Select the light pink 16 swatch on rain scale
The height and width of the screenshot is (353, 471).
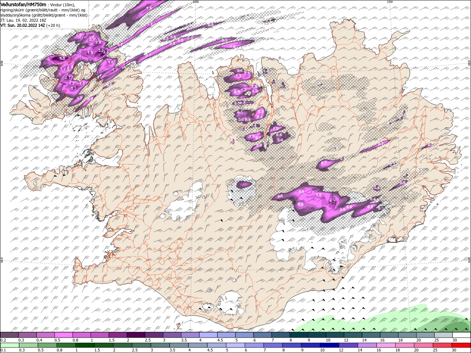386,345
